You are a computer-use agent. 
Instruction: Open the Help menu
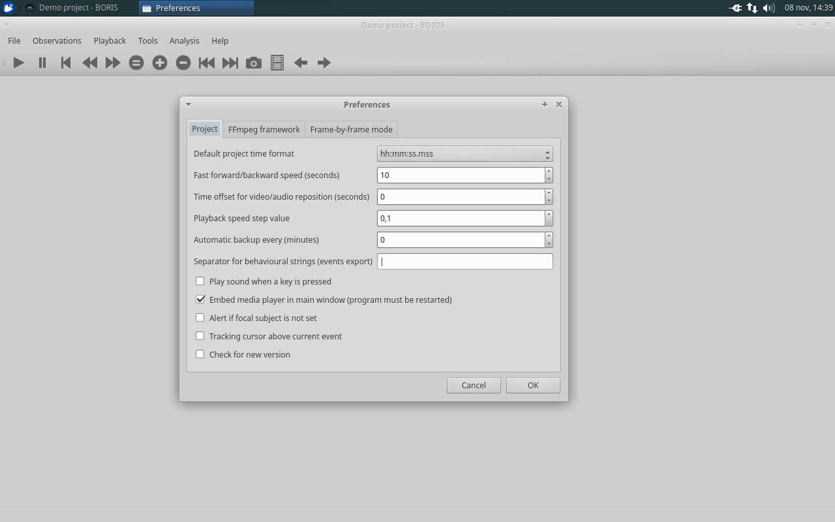click(220, 40)
